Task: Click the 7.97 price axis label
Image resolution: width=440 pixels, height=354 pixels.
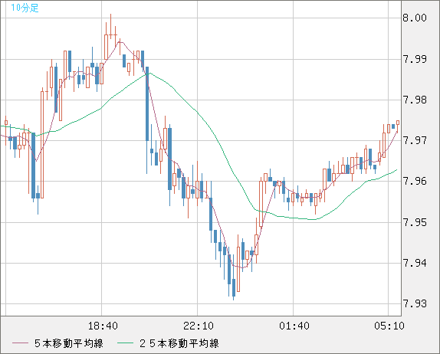Action: [x=415, y=140]
